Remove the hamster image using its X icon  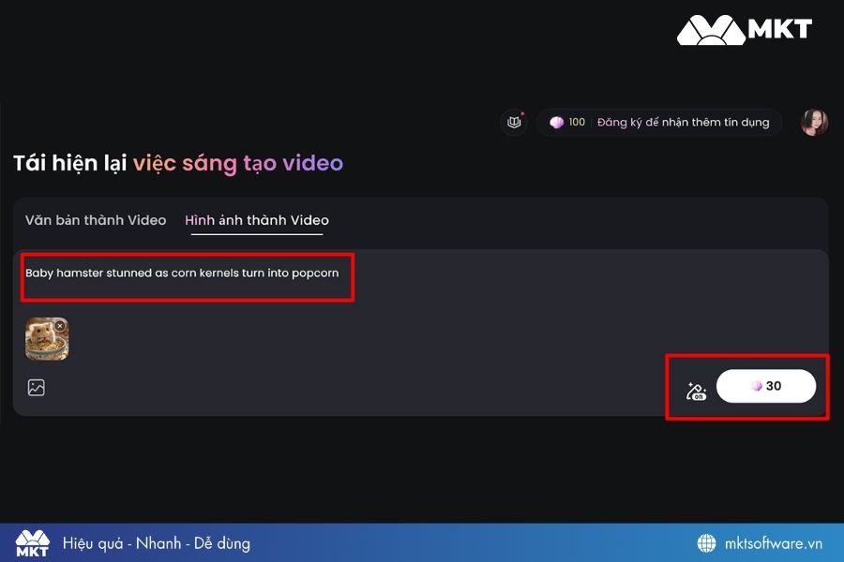click(60, 326)
